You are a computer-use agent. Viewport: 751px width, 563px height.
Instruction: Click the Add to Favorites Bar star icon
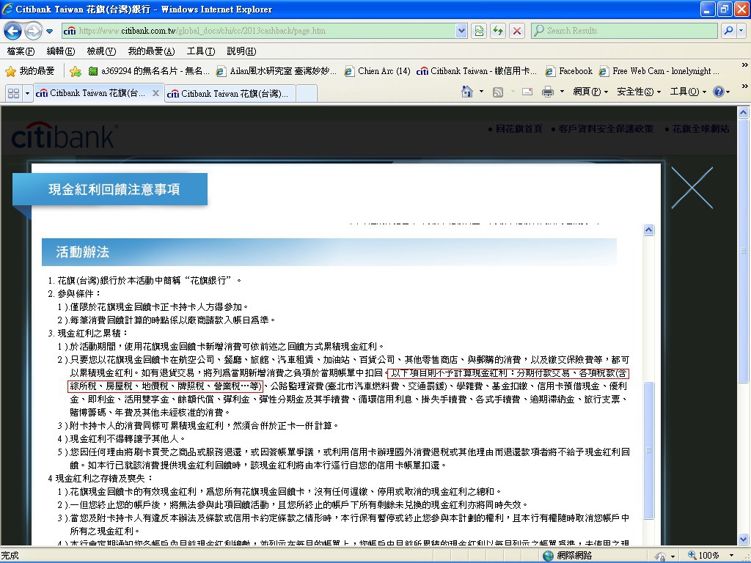click(76, 71)
